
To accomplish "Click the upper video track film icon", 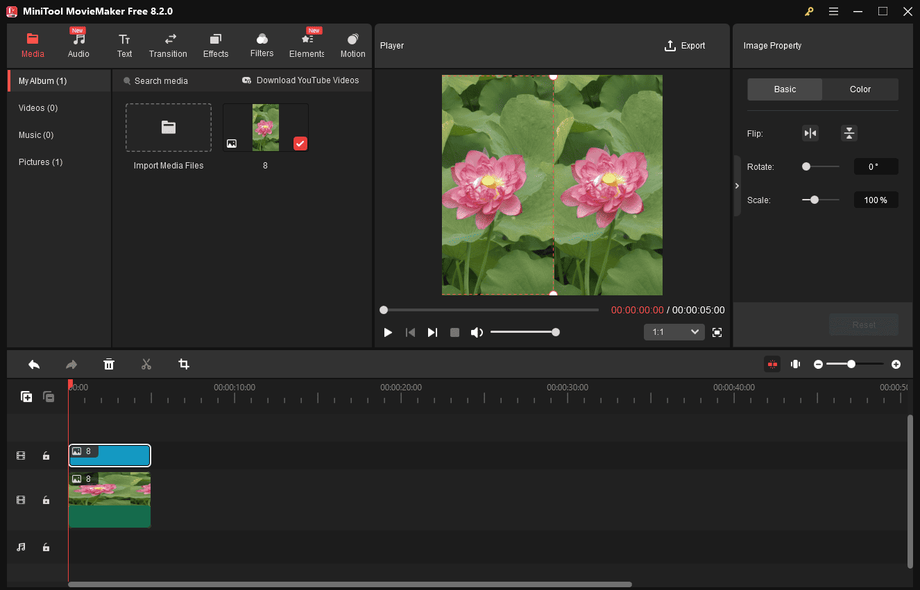I will 21,455.
